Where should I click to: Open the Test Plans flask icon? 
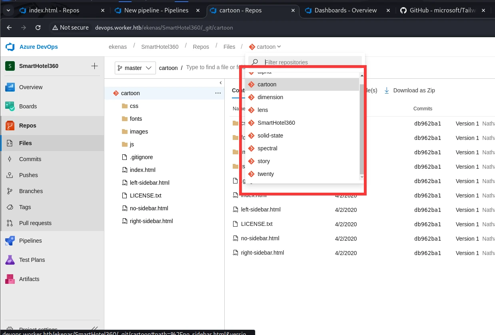point(10,260)
